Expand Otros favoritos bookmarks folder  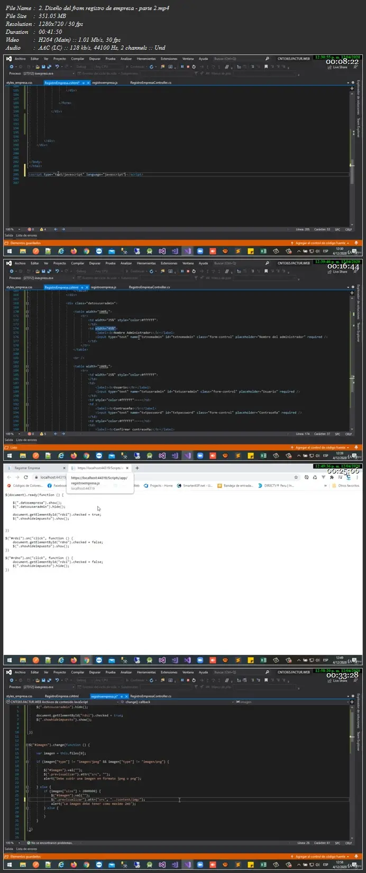pyautogui.click(x=346, y=485)
